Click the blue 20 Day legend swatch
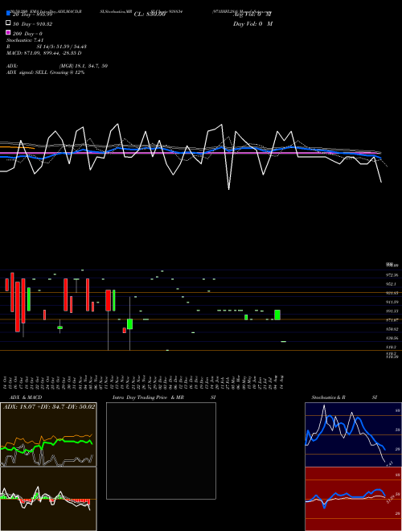Viewport: 402px width, 531px height. tap(9, 14)
